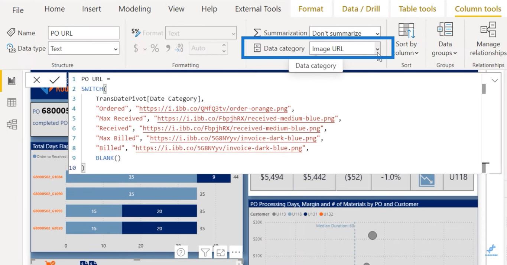The image size is (507, 265).
Task: Click TransDatePivot[Date Category] in formula
Action: [x=148, y=98]
